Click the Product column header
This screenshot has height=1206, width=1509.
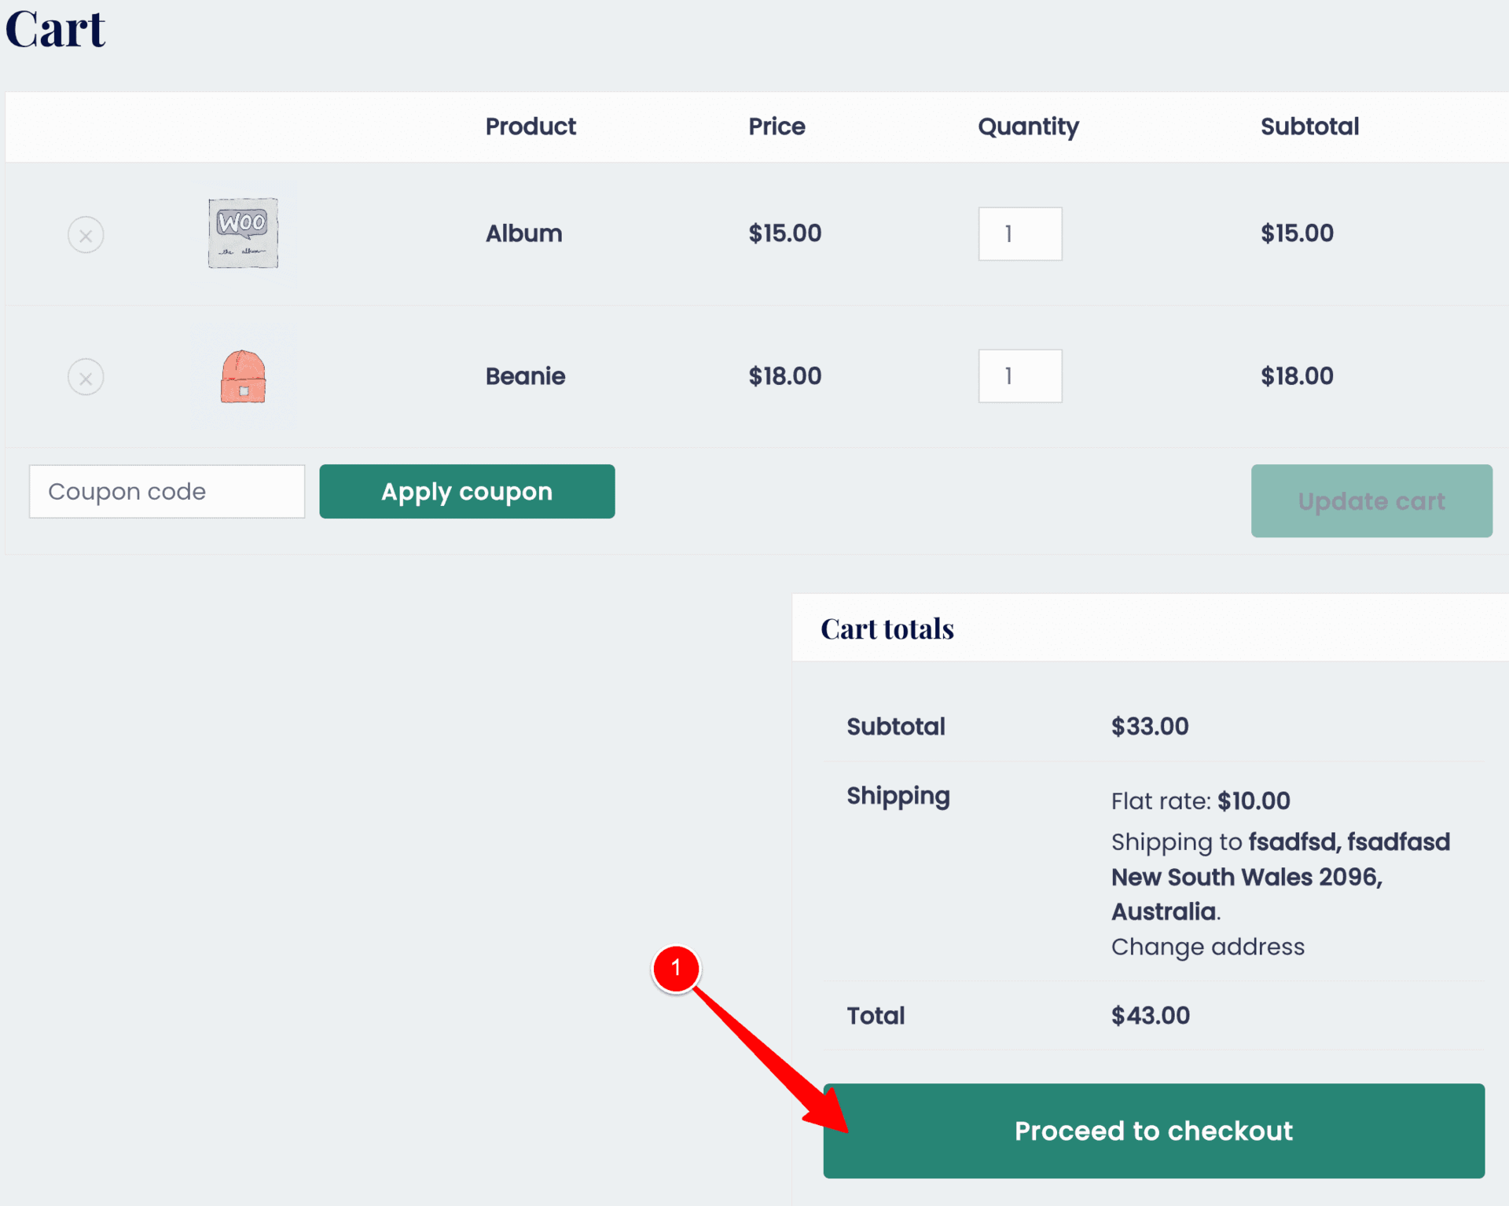[531, 126]
